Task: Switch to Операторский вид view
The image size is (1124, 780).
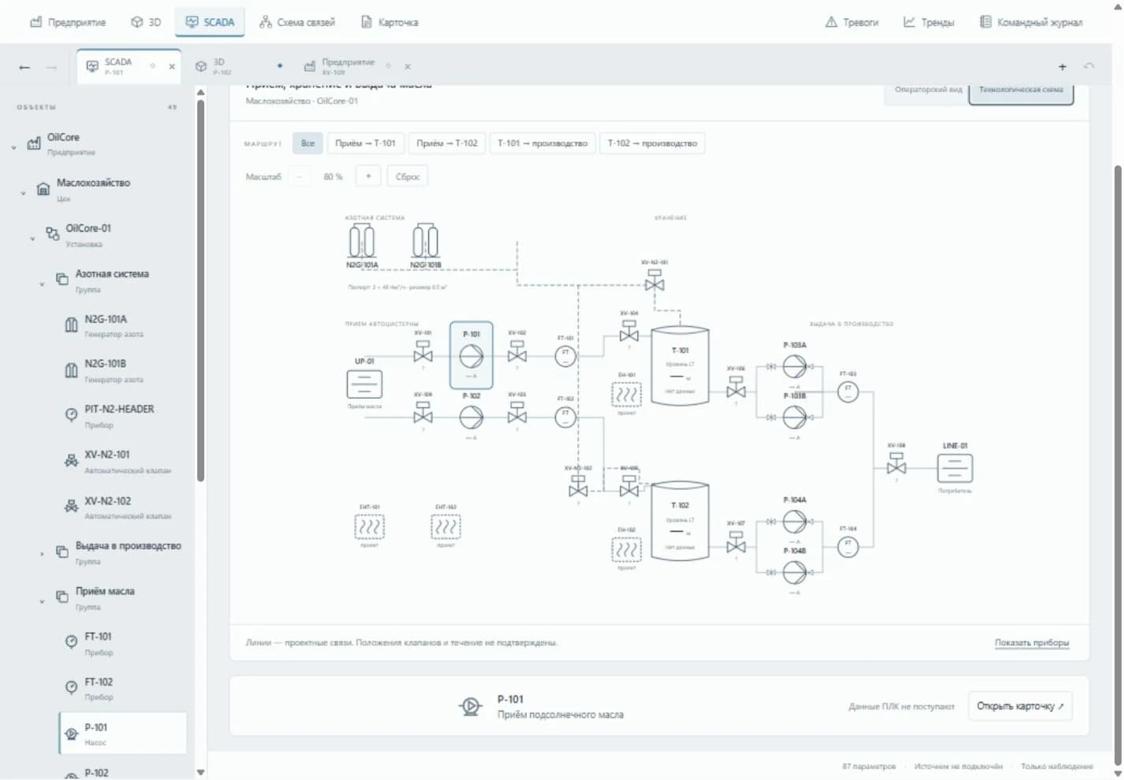Action: click(928, 90)
